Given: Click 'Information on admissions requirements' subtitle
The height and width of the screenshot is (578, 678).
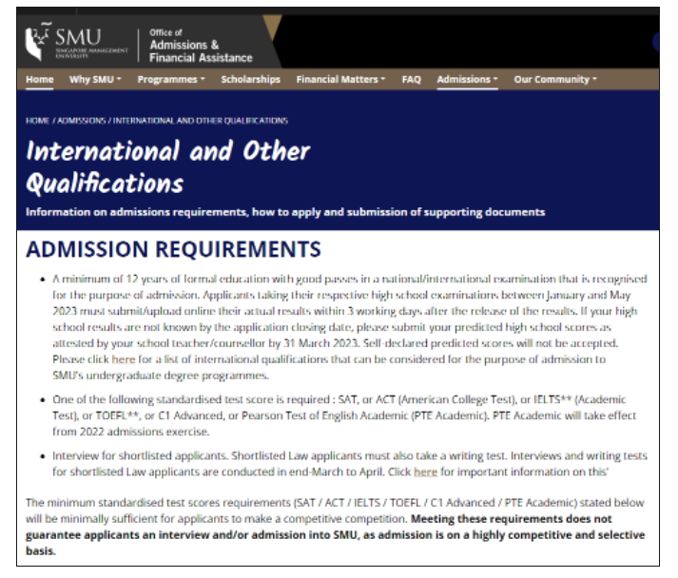Looking at the screenshot, I should [285, 212].
